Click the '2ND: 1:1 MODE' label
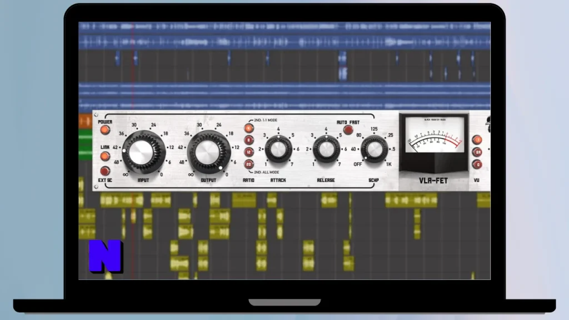569x320 pixels. point(266,120)
